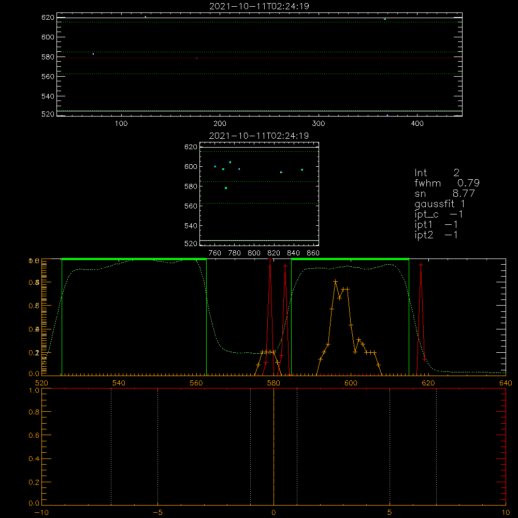Select the 'ipt_c -1' readout line

pos(439,214)
